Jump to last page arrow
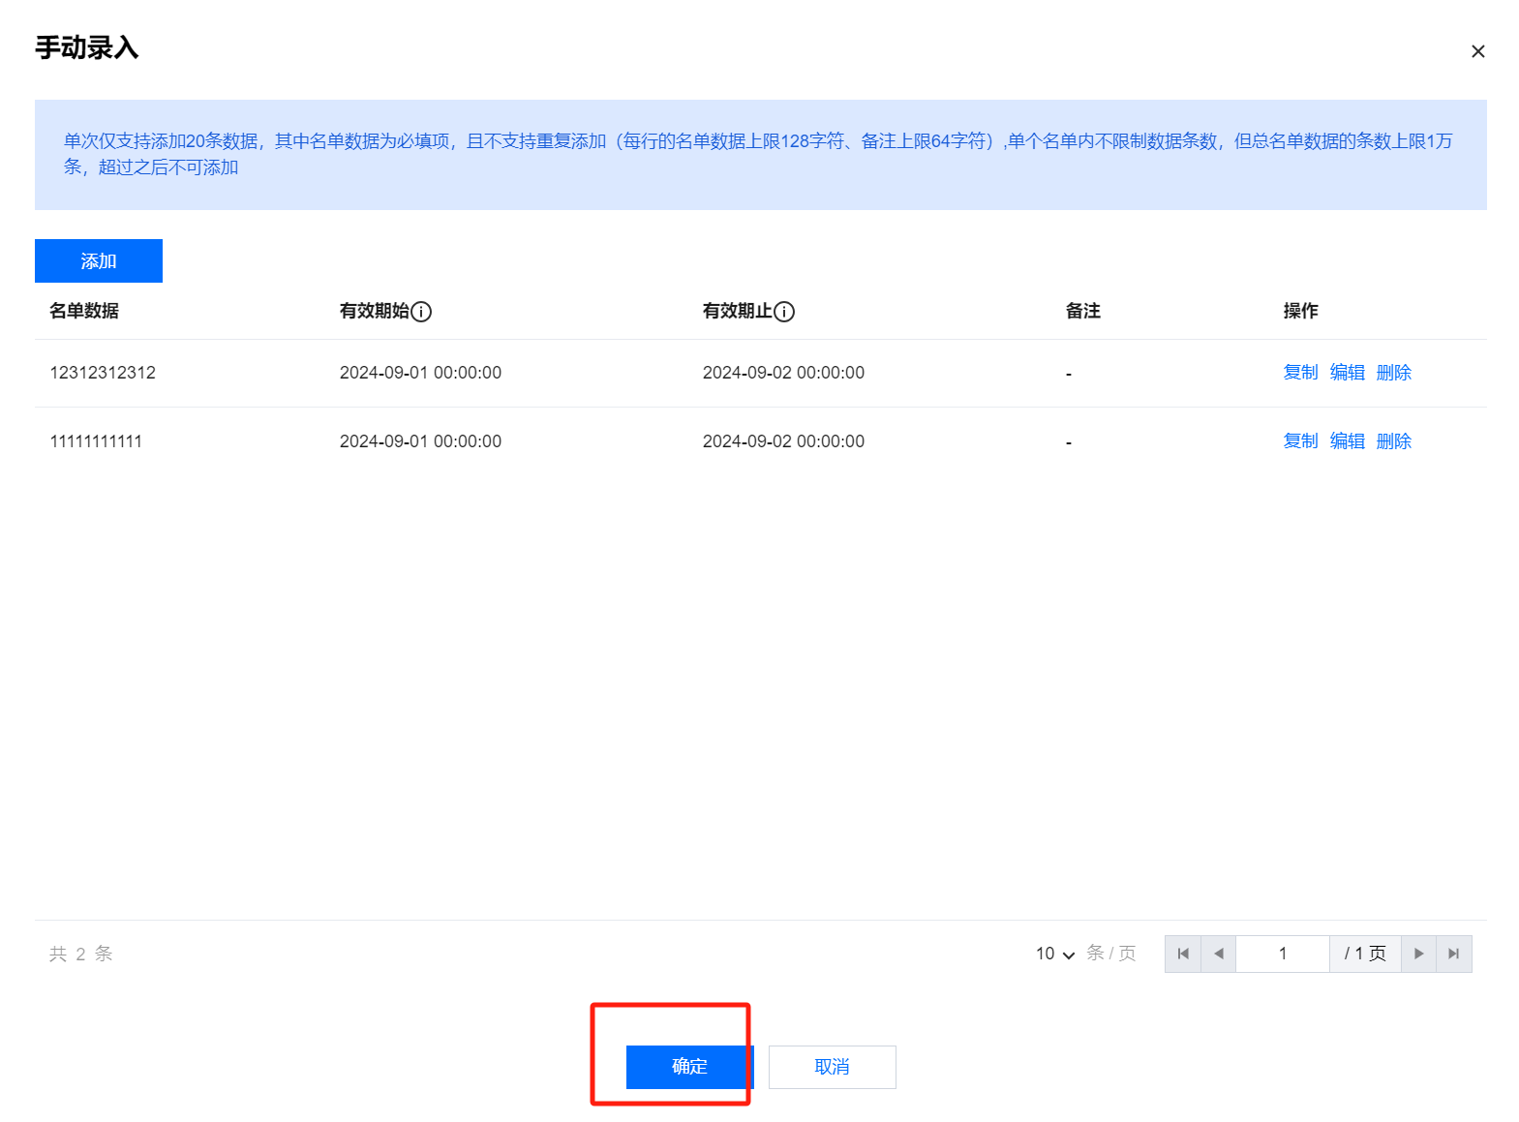The image size is (1519, 1122). 1453,954
